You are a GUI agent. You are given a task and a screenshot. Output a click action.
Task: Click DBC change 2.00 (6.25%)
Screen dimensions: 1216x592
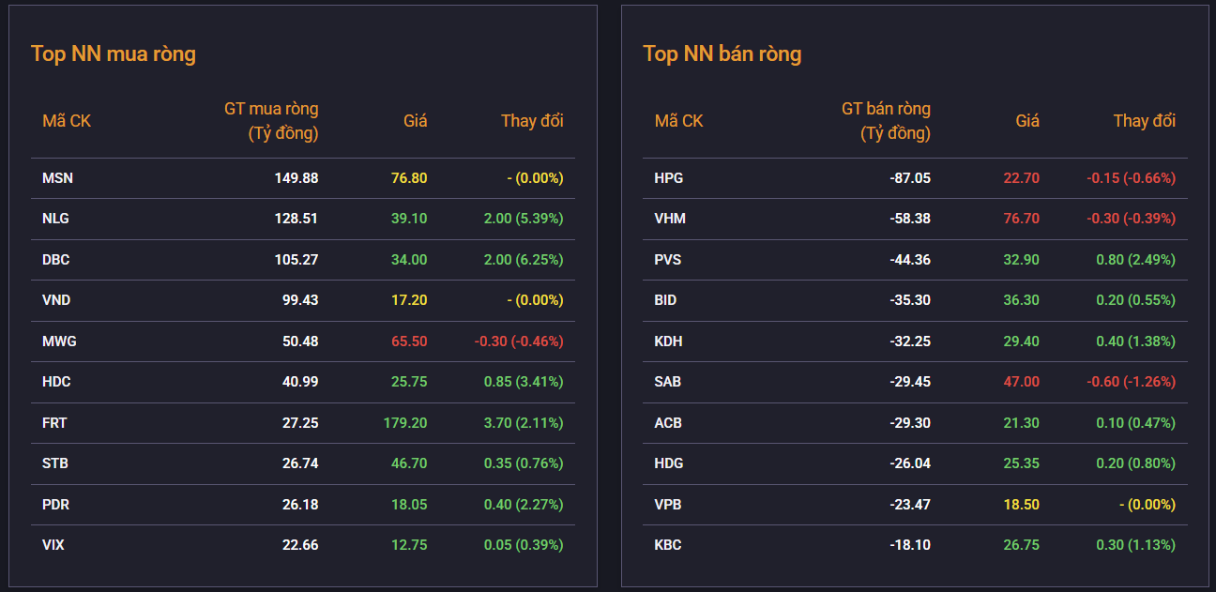point(524,260)
